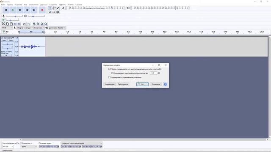Viewport: 271px width, 152px height.
Task: Open the Файл menu
Action: (x=3, y=5)
